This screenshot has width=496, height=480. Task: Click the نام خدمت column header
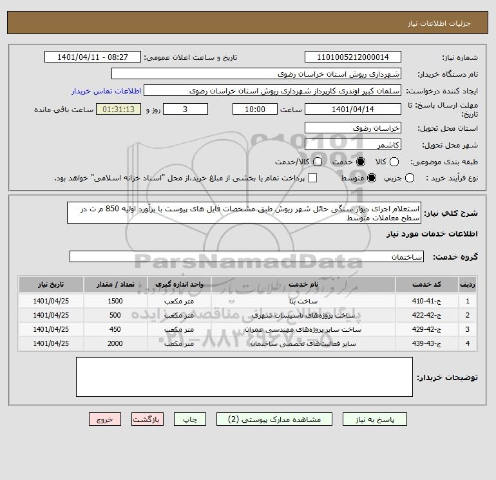click(x=303, y=284)
